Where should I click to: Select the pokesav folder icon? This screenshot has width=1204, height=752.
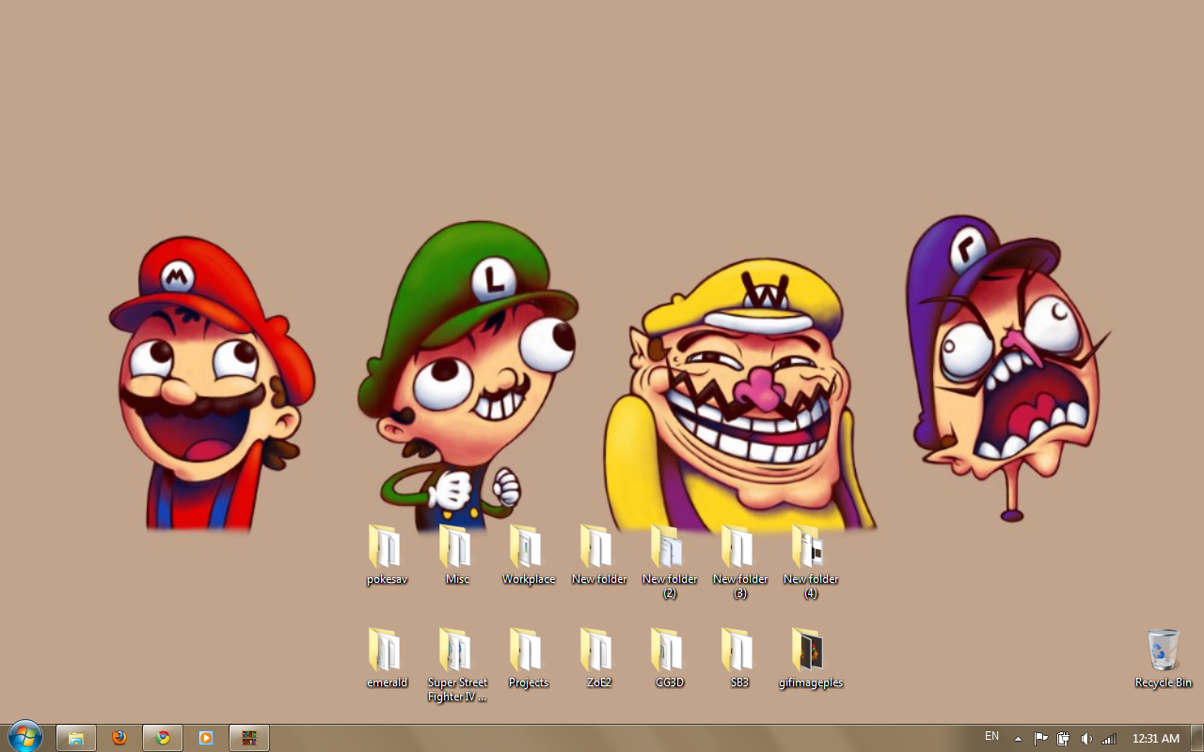coord(387,546)
